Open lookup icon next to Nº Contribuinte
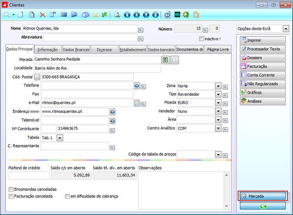The image size is (293, 215). (112, 131)
